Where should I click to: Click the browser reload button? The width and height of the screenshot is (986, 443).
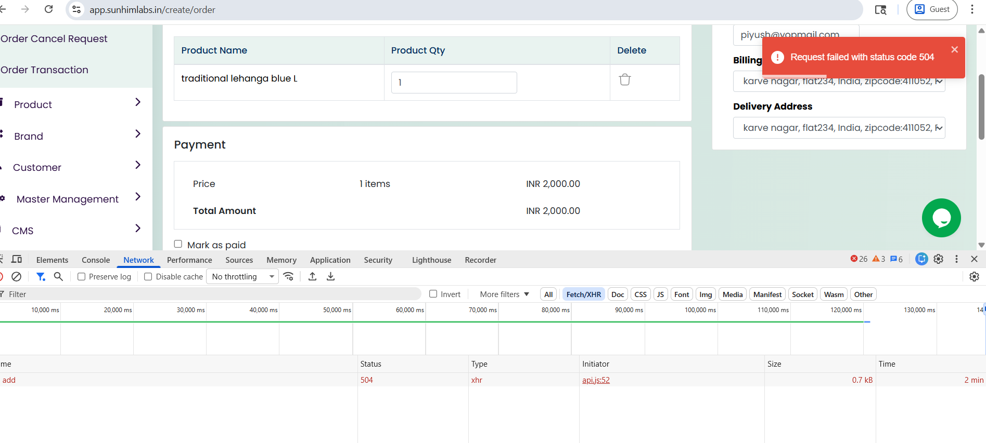[x=48, y=9]
